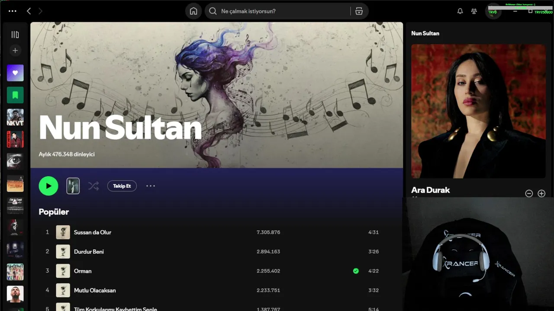Open the three-dots app menu at top left
Image resolution: width=554 pixels, height=311 pixels.
pos(13,11)
